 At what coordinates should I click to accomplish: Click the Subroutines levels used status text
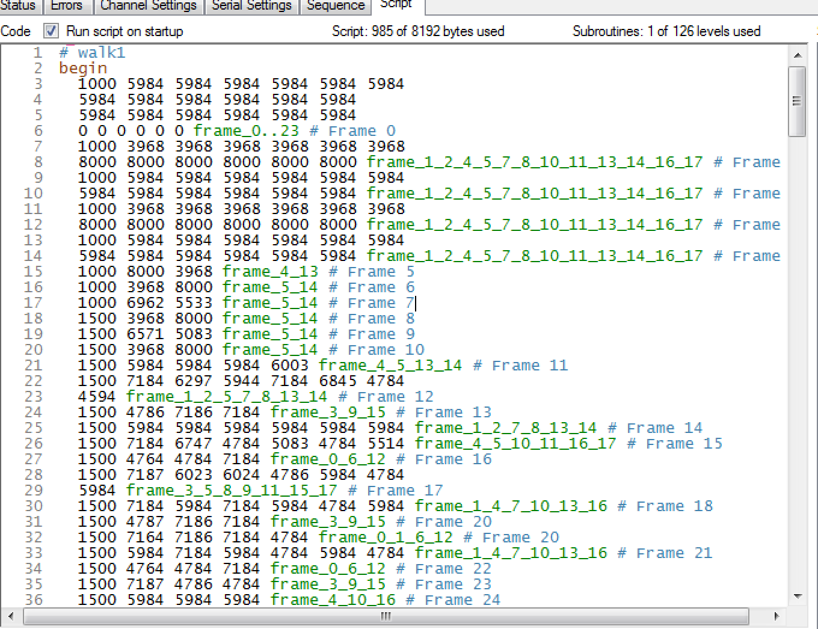point(667,32)
